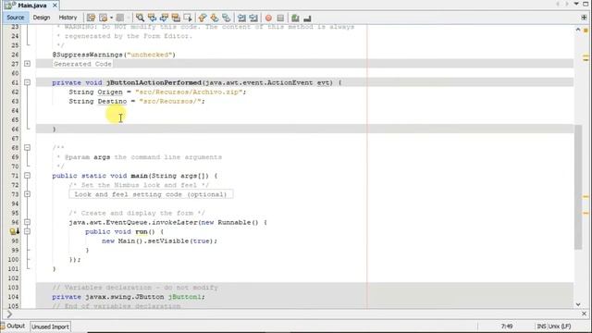Click the breadcrumb arrow below the editor
Viewport: 592px width, 333px height.
[9, 314]
